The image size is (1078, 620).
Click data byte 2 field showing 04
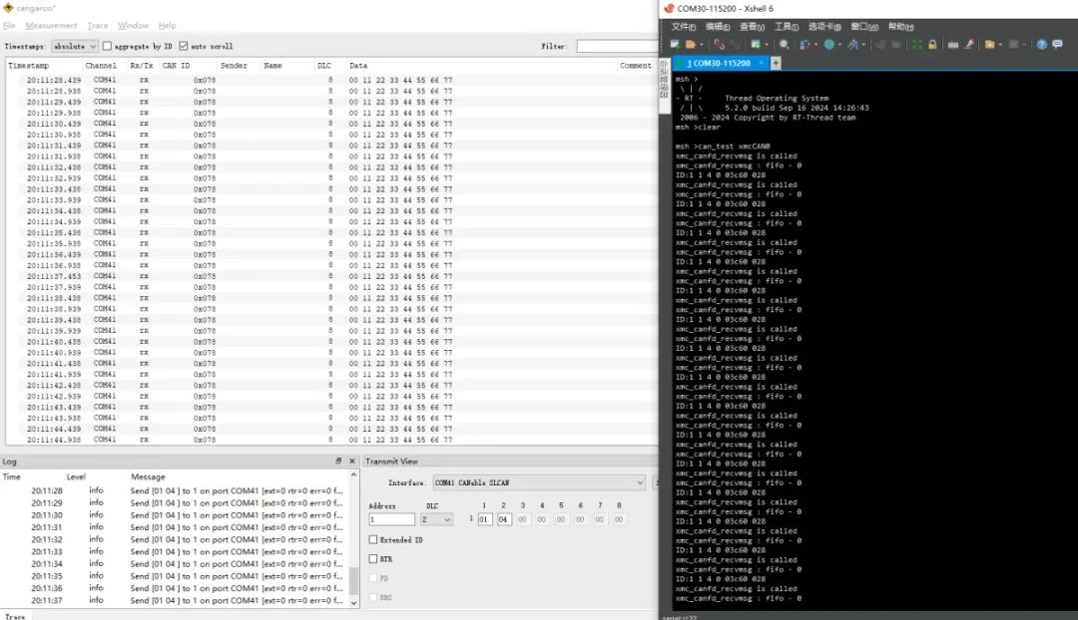click(x=503, y=519)
